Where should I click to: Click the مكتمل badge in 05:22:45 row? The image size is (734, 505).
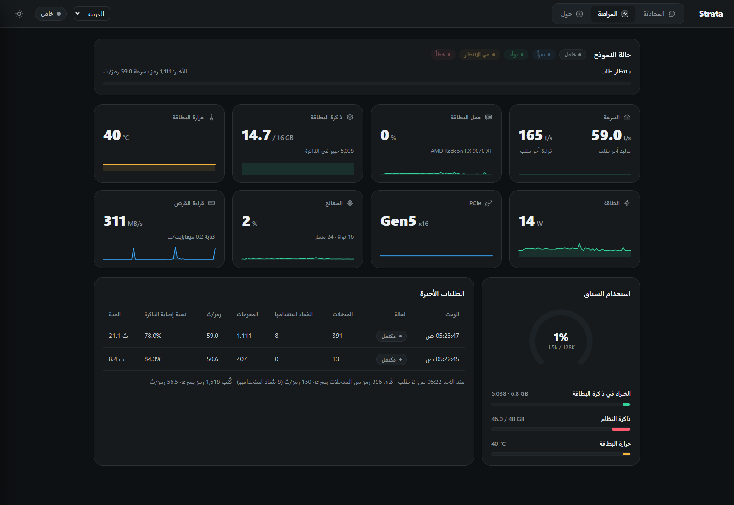(x=391, y=359)
